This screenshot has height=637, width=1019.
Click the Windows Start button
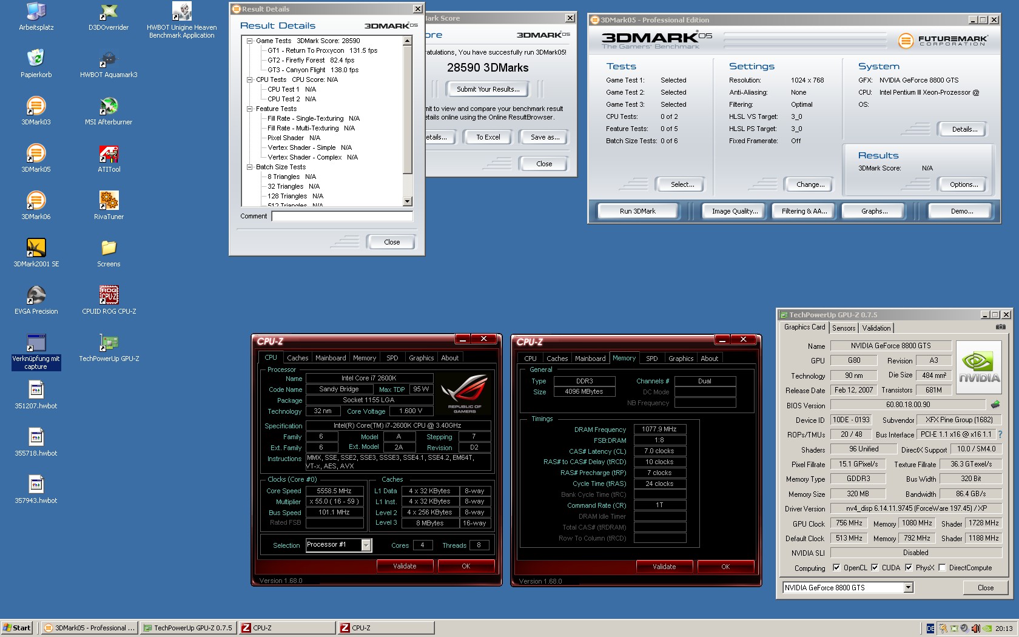(17, 628)
